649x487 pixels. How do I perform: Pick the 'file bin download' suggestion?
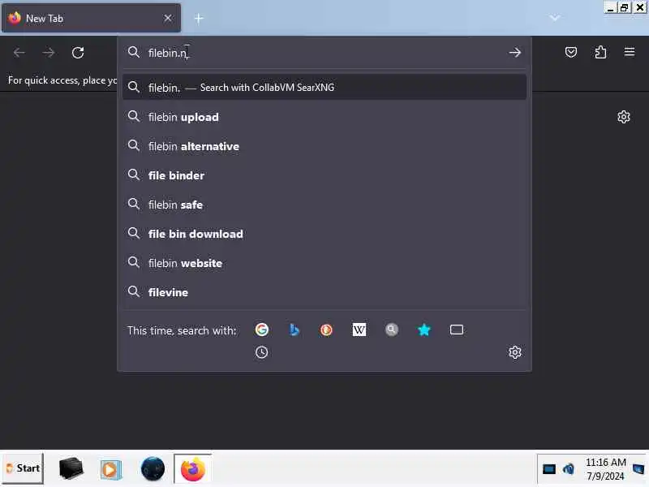[324, 234]
